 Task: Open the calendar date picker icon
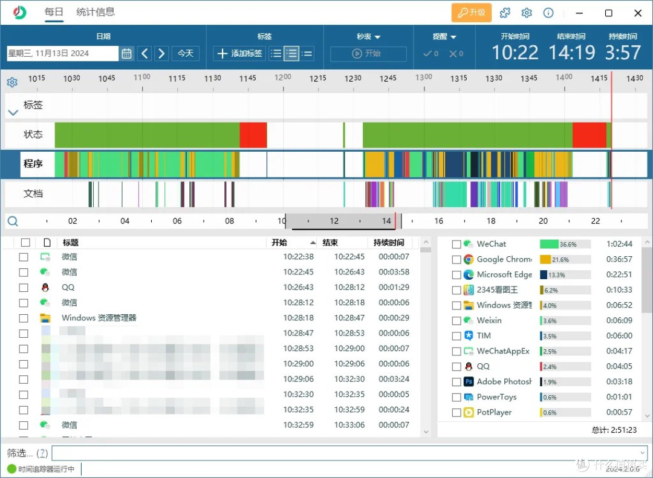click(126, 53)
